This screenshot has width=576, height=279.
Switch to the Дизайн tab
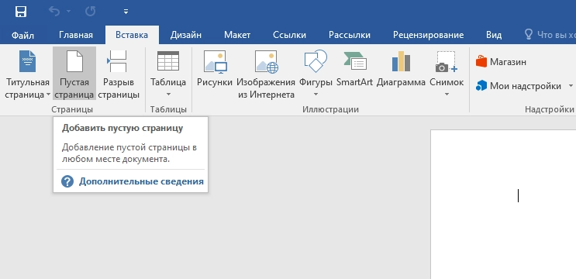(185, 35)
